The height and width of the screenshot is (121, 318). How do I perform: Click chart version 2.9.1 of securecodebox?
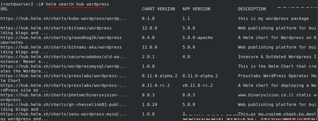[x=148, y=57]
